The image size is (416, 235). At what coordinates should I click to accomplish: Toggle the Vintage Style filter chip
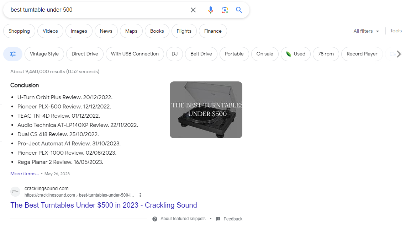pos(44,54)
